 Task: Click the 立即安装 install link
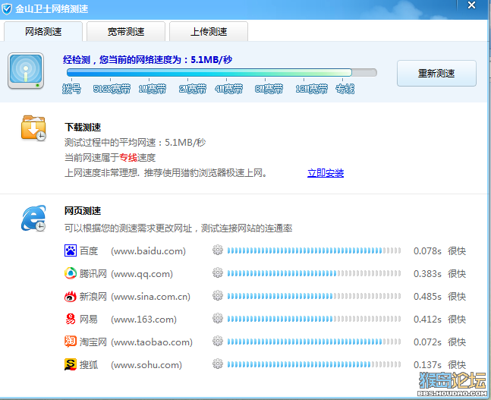coord(326,173)
